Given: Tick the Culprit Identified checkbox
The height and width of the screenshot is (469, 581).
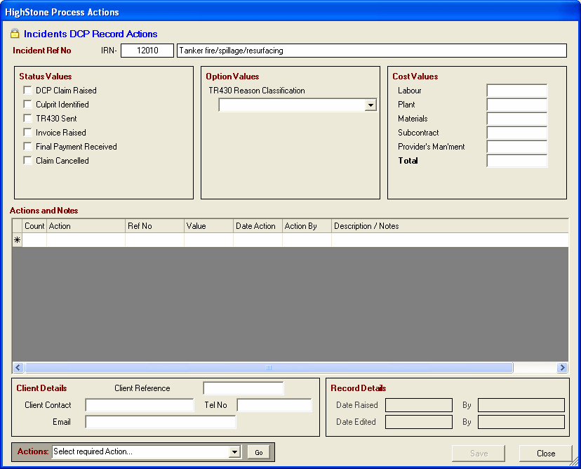Looking at the screenshot, I should coord(28,105).
